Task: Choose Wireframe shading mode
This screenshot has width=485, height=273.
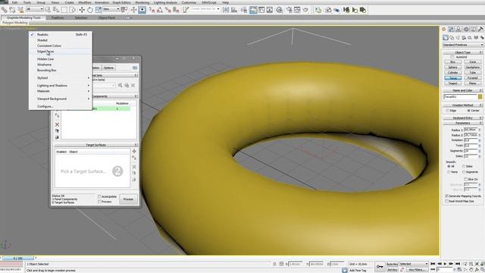Action: pos(61,64)
